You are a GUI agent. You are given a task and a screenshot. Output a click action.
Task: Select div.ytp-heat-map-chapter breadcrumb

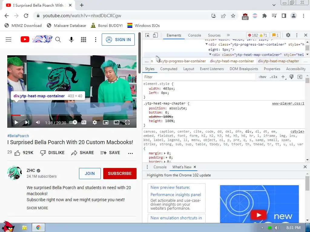click(279, 61)
